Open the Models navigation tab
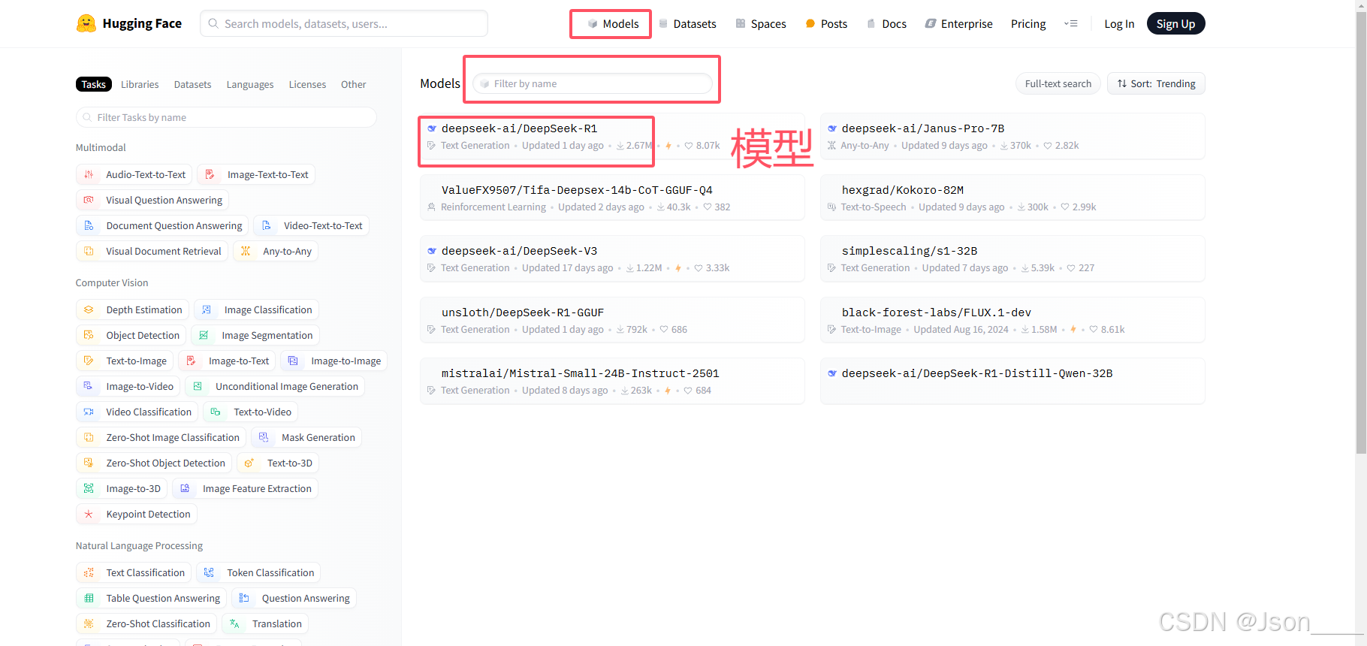This screenshot has width=1367, height=646. point(612,24)
